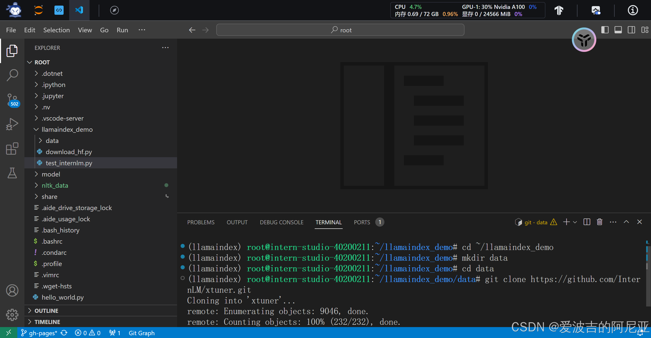This screenshot has height=338, width=651.
Task: Split the terminal pane
Action: [587, 222]
